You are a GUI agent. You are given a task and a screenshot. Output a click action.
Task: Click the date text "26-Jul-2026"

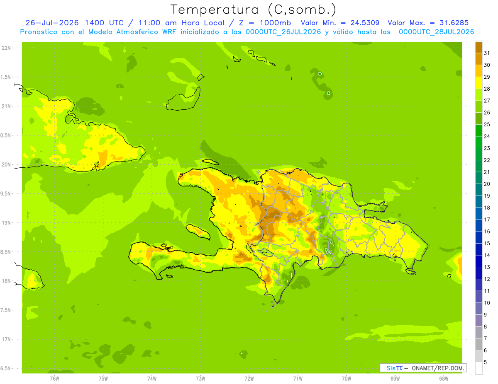click(53, 23)
